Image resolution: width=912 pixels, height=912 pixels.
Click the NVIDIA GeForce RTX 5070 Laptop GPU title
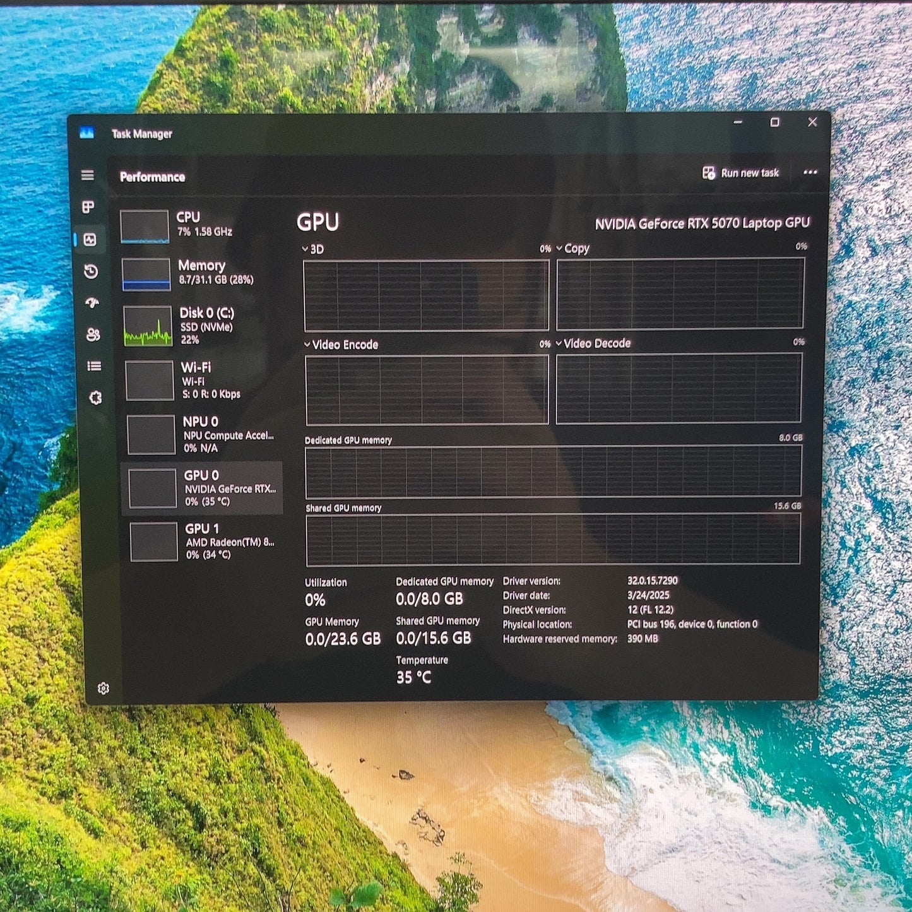click(702, 223)
